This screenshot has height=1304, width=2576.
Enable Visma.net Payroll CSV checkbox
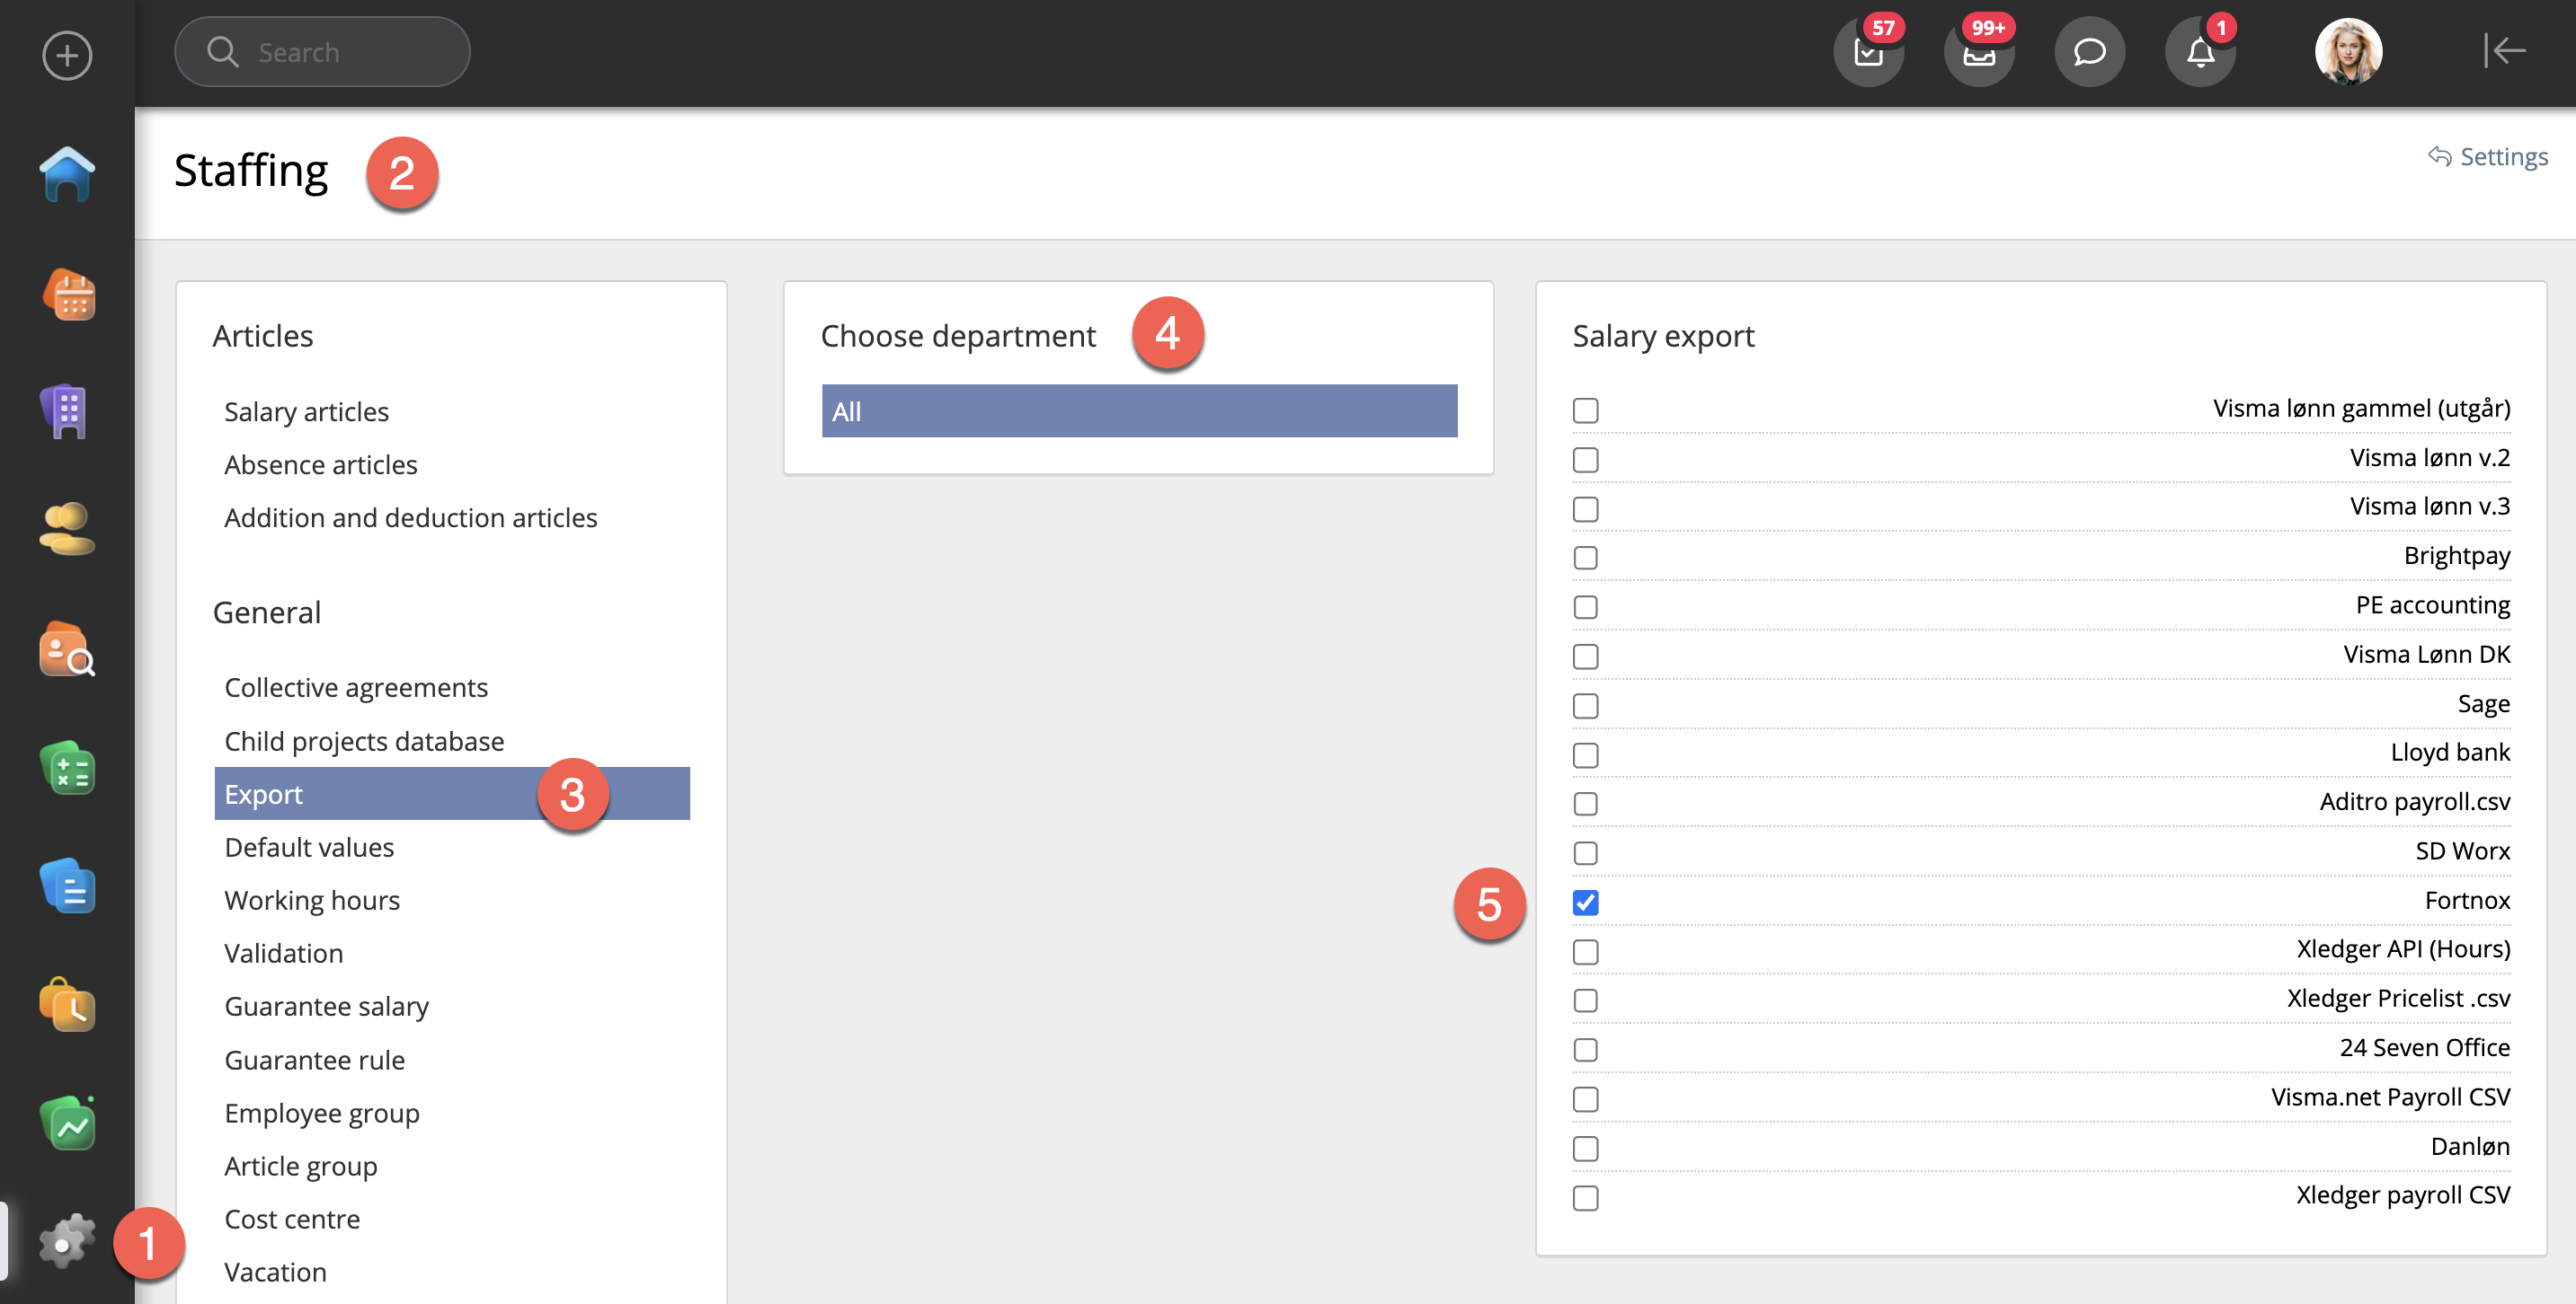click(x=1585, y=1099)
